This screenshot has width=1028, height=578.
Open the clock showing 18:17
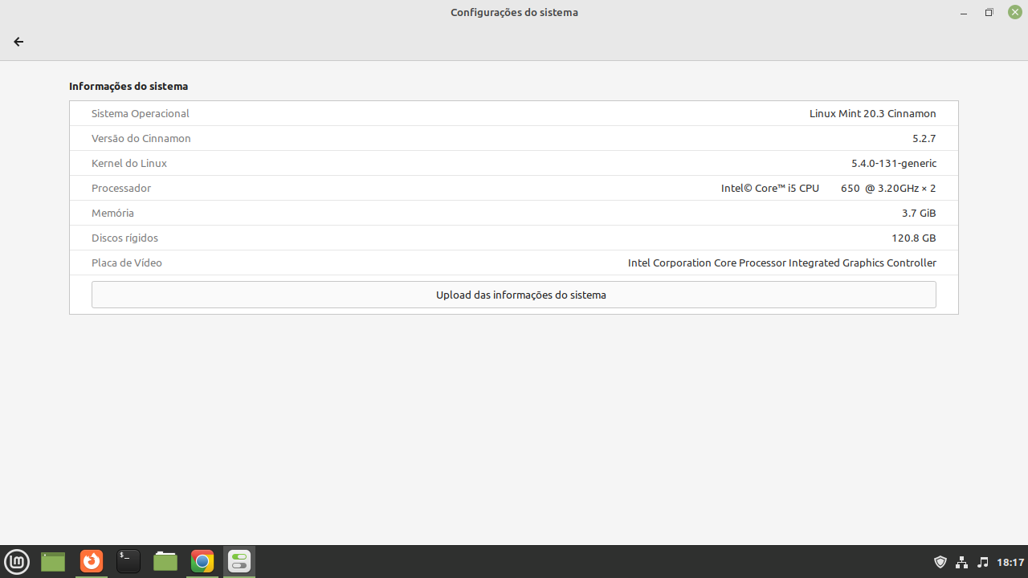pos(1010,562)
